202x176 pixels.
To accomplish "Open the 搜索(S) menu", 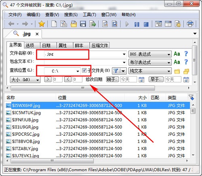I will [71, 14].
